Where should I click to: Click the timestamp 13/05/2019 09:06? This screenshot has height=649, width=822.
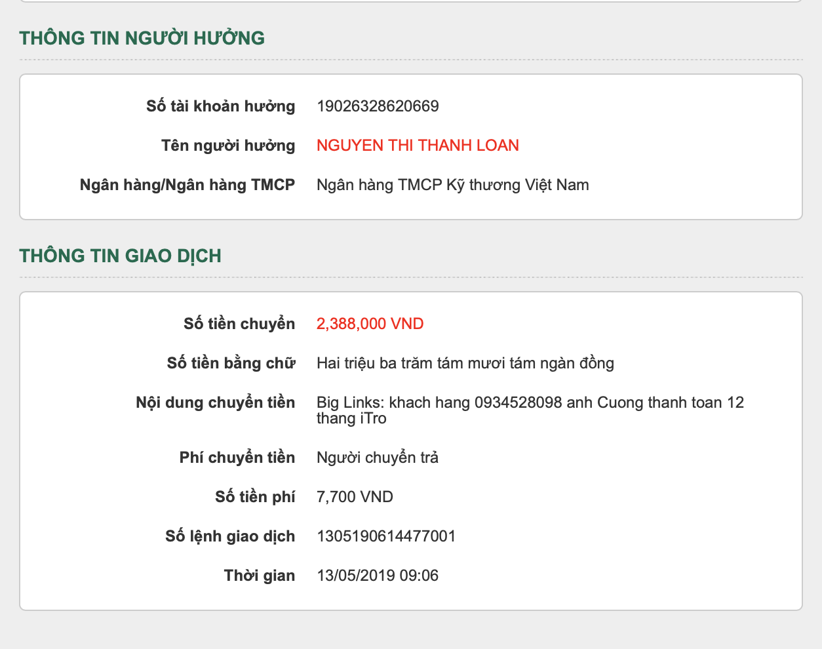click(x=378, y=576)
